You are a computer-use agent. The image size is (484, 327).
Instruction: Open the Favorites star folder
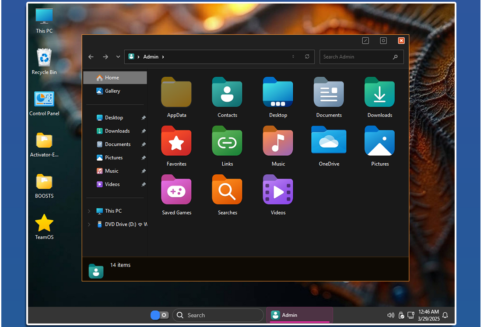coord(176,141)
